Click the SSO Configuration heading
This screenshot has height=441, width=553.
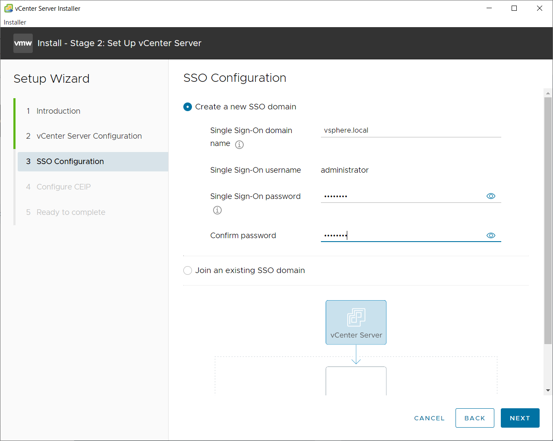[235, 78]
